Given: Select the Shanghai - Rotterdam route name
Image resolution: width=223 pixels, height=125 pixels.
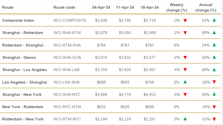Looking at the screenshot, I should [23, 33].
